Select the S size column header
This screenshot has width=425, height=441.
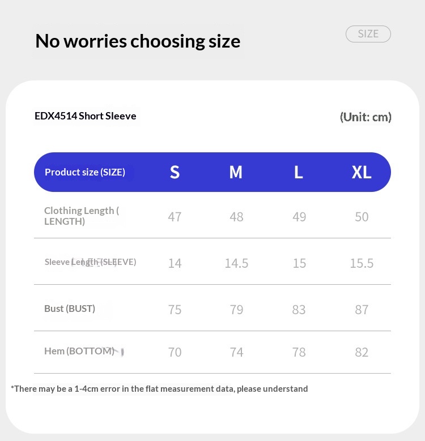click(175, 172)
